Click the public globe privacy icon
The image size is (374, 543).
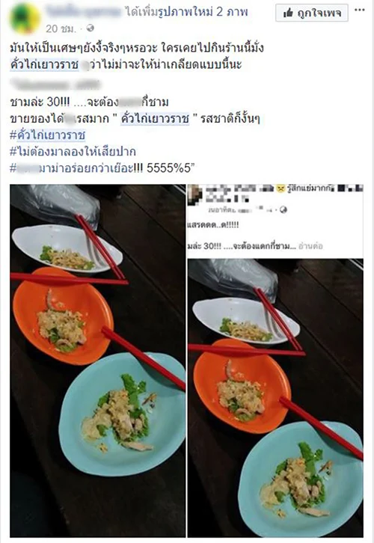pos(90,28)
